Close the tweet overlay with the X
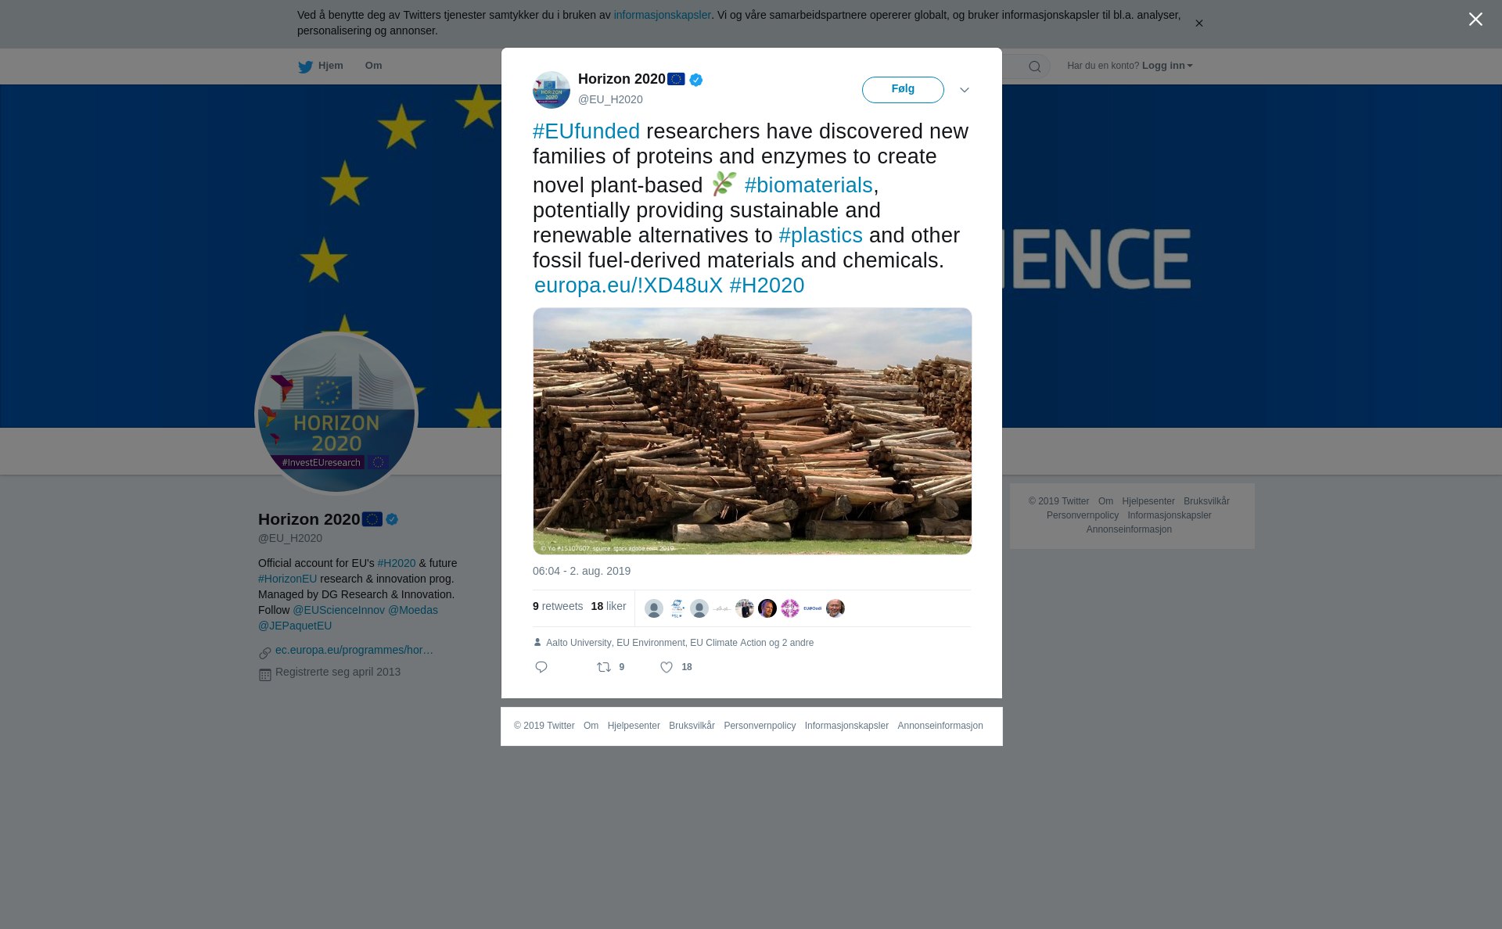The image size is (1502, 929). tap(1475, 19)
